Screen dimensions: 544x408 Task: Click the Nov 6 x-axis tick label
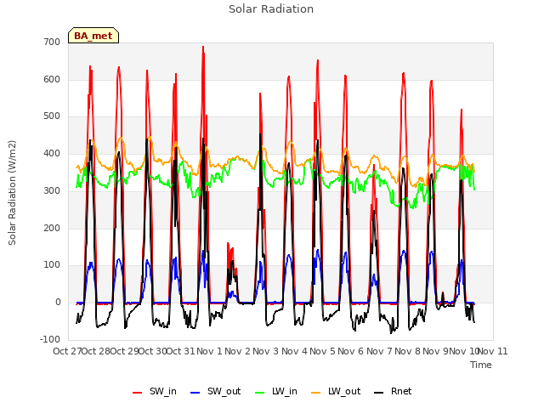tap(351, 351)
